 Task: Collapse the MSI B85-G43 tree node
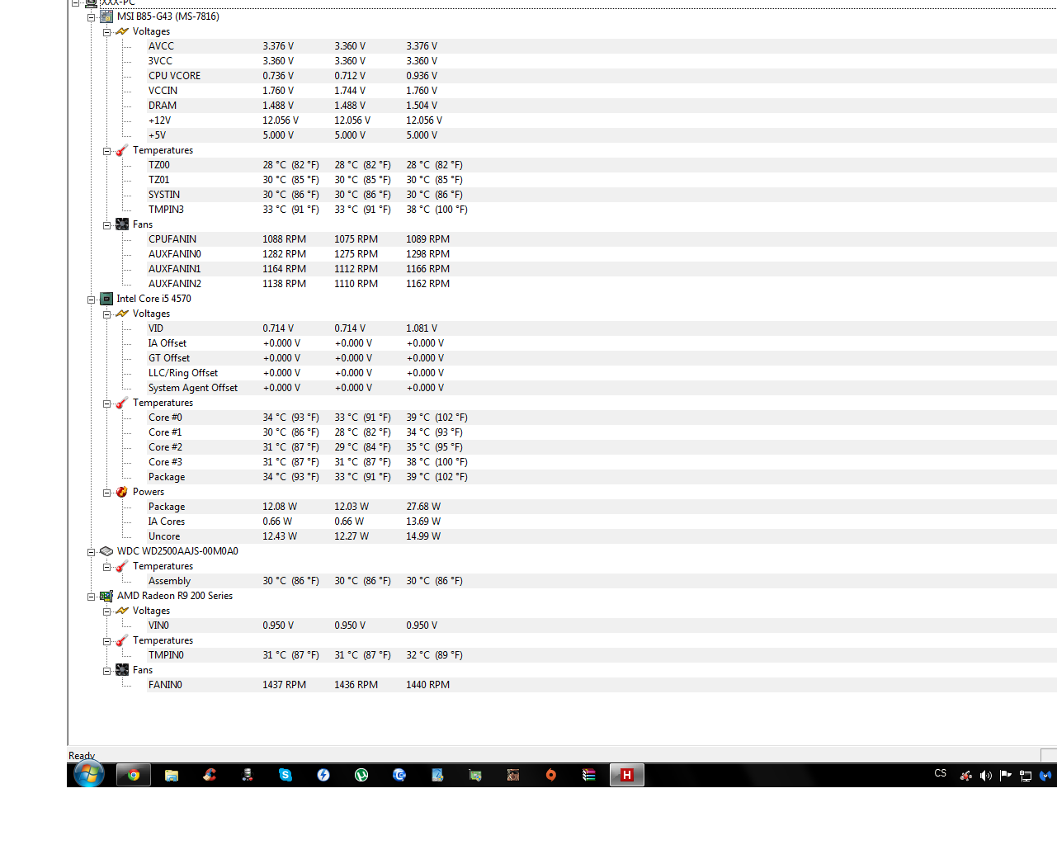pos(92,17)
